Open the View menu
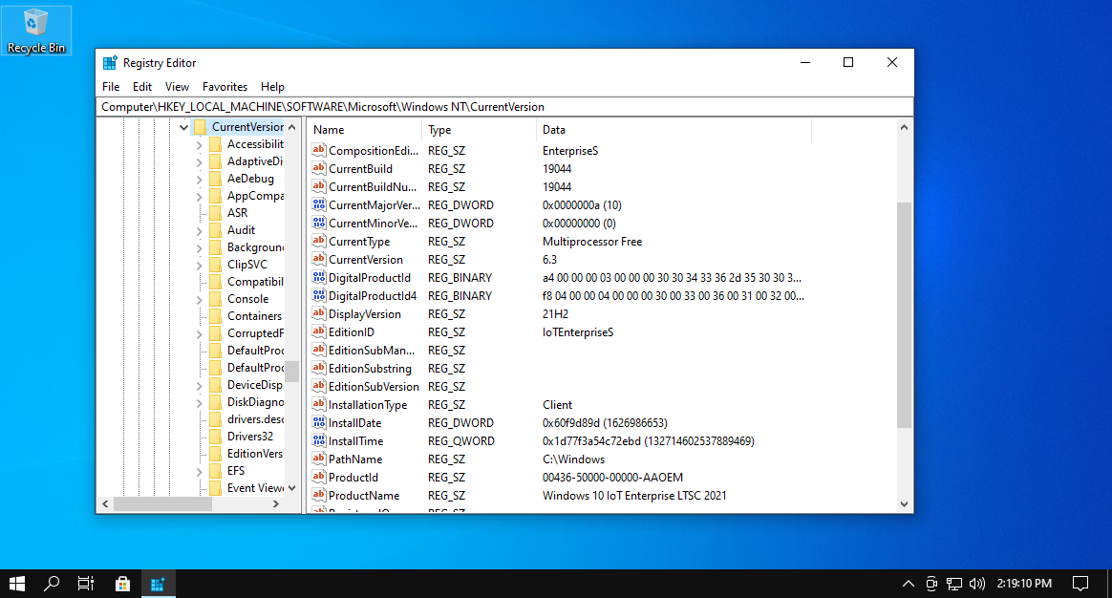 [177, 87]
